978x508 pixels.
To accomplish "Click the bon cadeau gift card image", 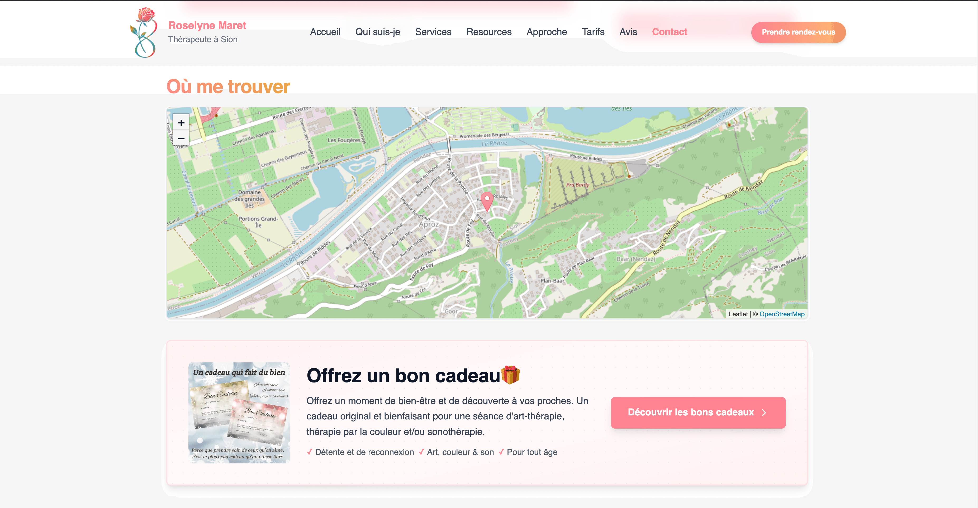I will 239,413.
